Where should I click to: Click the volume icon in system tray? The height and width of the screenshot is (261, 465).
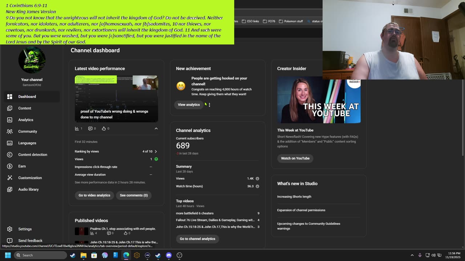[433, 255]
